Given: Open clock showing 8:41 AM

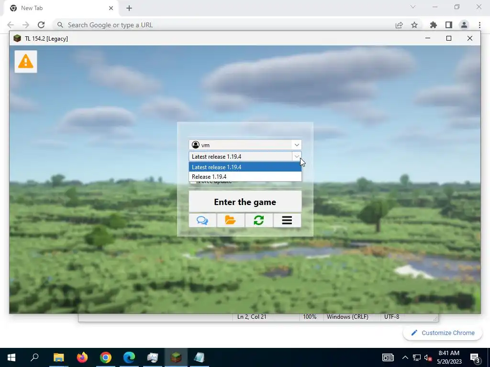Looking at the screenshot, I should [449, 357].
